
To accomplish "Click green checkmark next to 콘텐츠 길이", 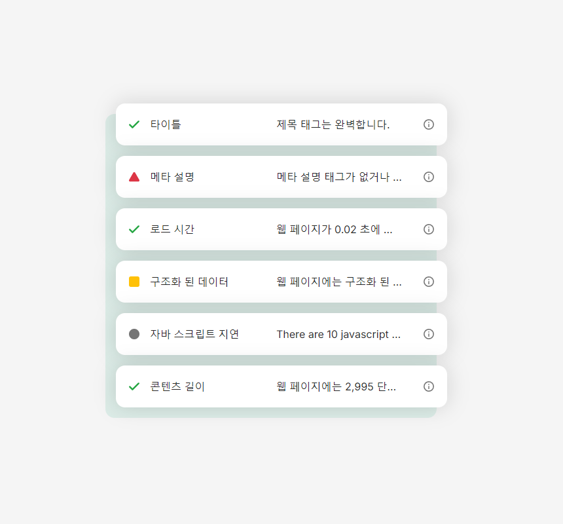I will click(x=134, y=387).
